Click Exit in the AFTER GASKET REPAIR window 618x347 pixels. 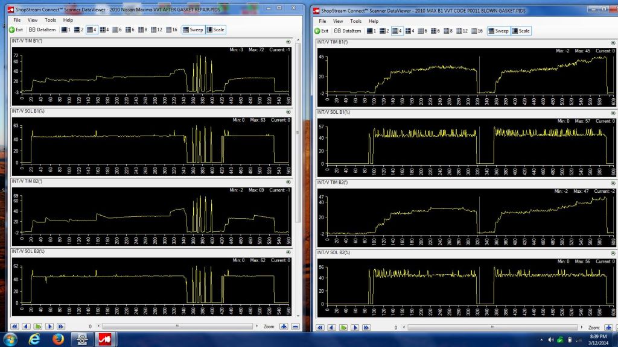click(x=16, y=30)
